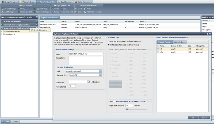Screen dimensions: 214x124
Task: Open the Start date calendar picker
Action: coord(89,82)
